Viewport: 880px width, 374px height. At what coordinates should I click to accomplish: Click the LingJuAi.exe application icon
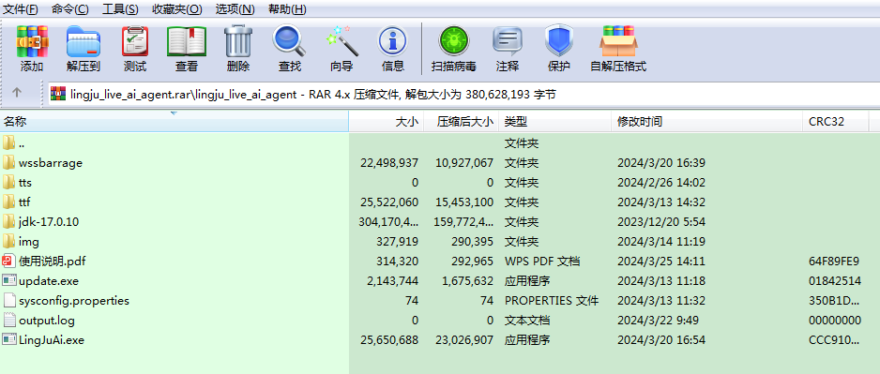(x=9, y=340)
